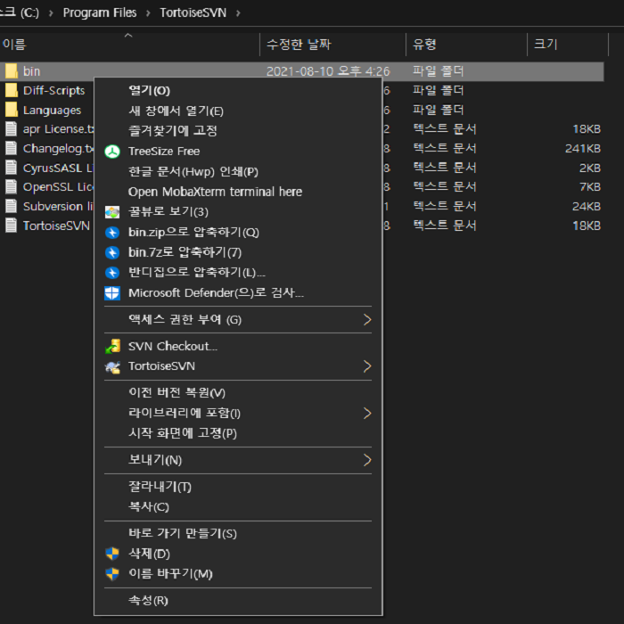Image resolution: width=624 pixels, height=624 pixels.
Task: Choose SVN Checkout... entry
Action: pos(238,346)
